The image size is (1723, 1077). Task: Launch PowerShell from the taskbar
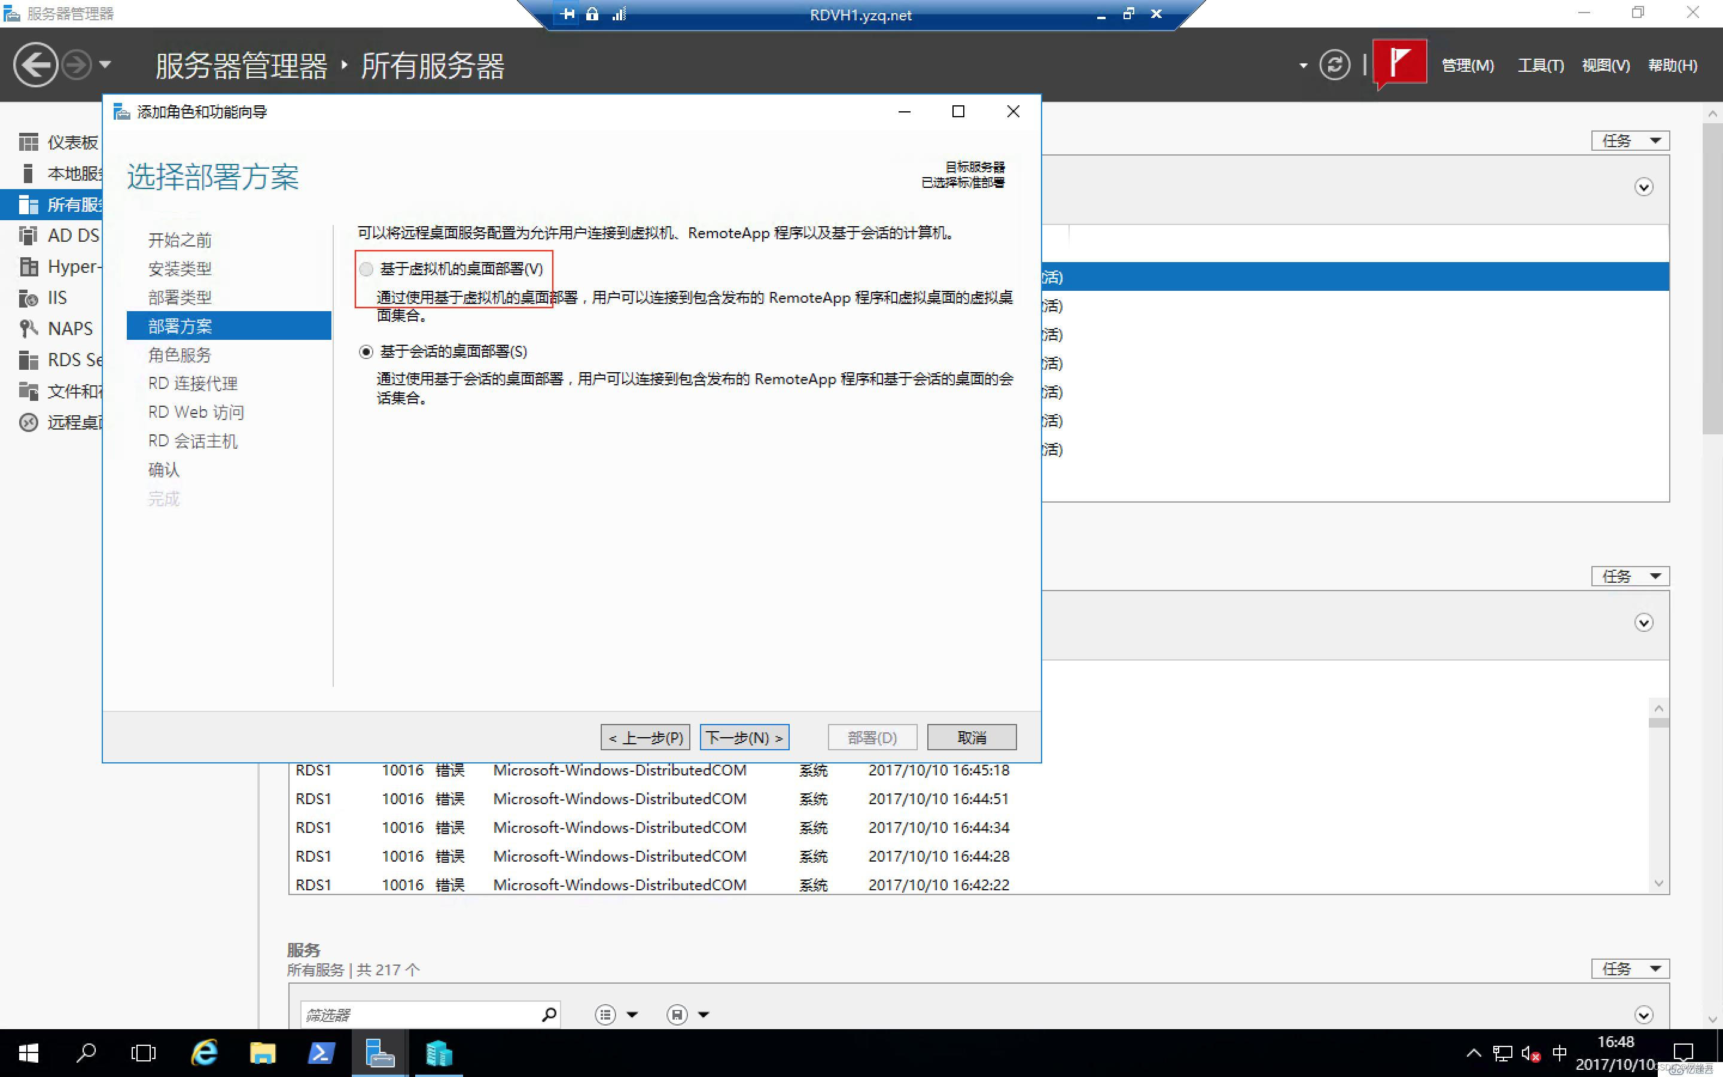point(322,1052)
